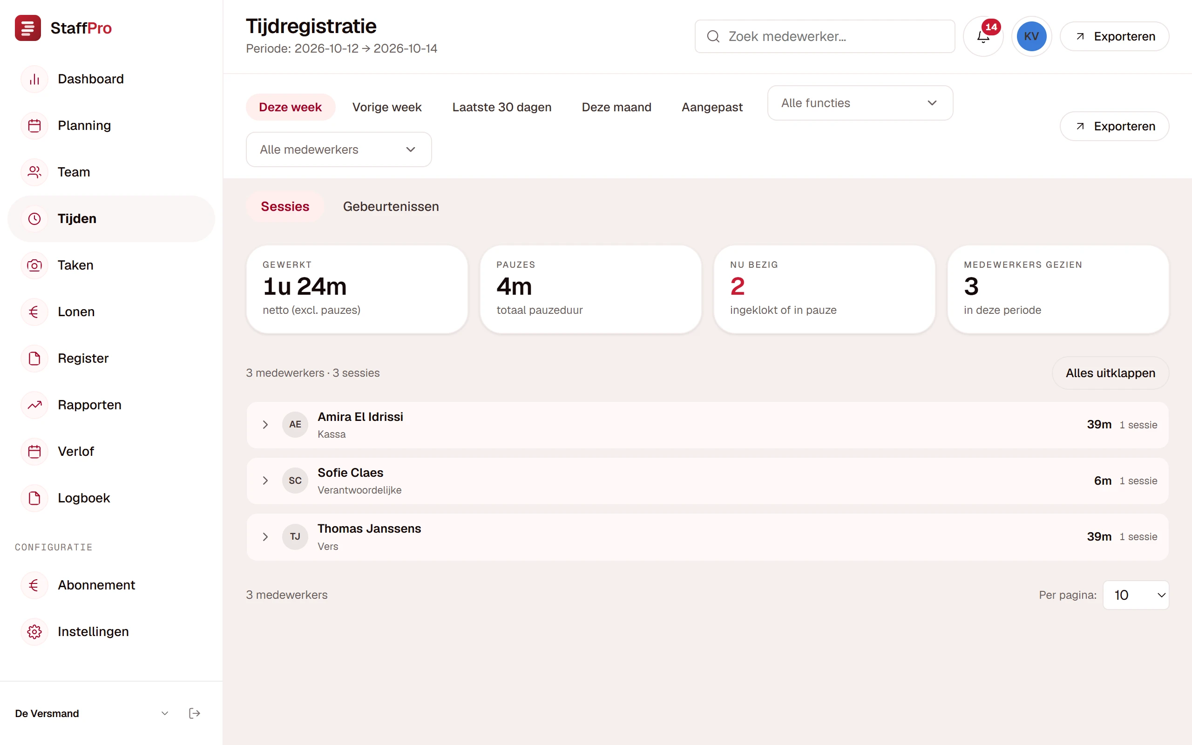Click the SC avatar of Sofie Claes
The width and height of the screenshot is (1192, 745).
[295, 481]
